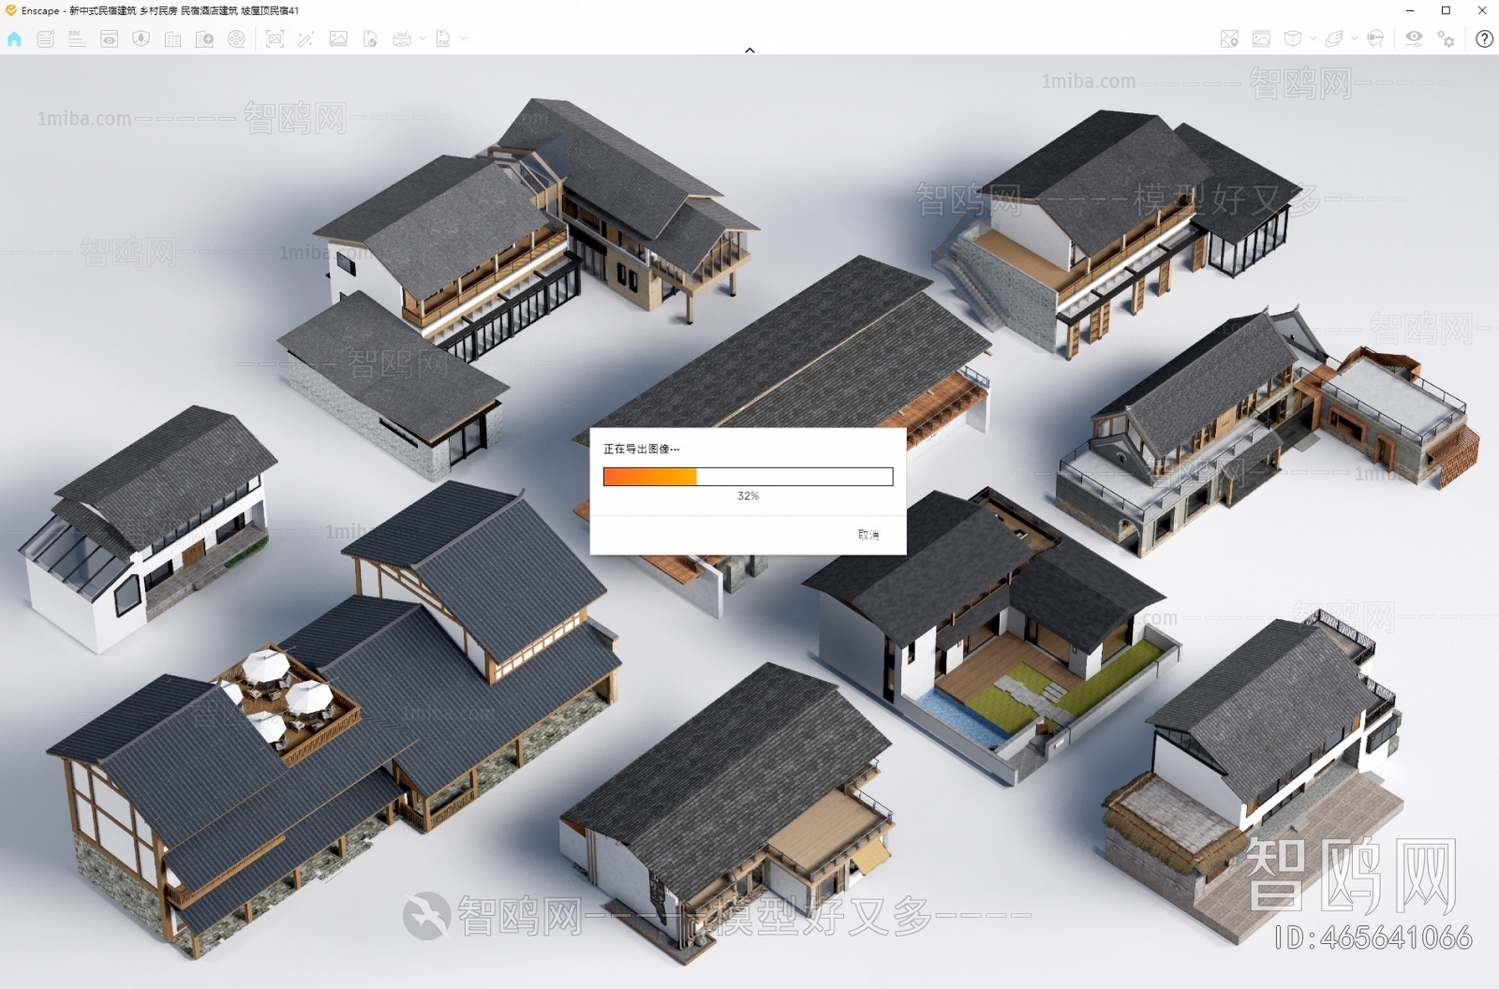Open the BIM mode tool
The width and height of the screenshot is (1499, 989).
click(76, 39)
